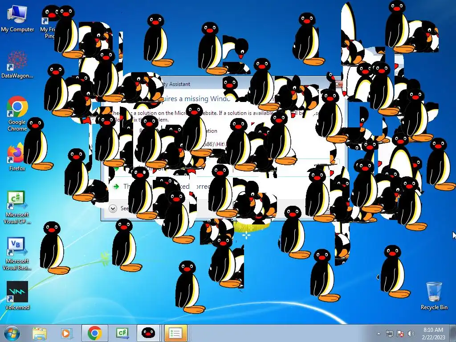Image resolution: width=456 pixels, height=342 pixels.
Task: Select the Recycle Bin desktop icon
Action: [434, 296]
